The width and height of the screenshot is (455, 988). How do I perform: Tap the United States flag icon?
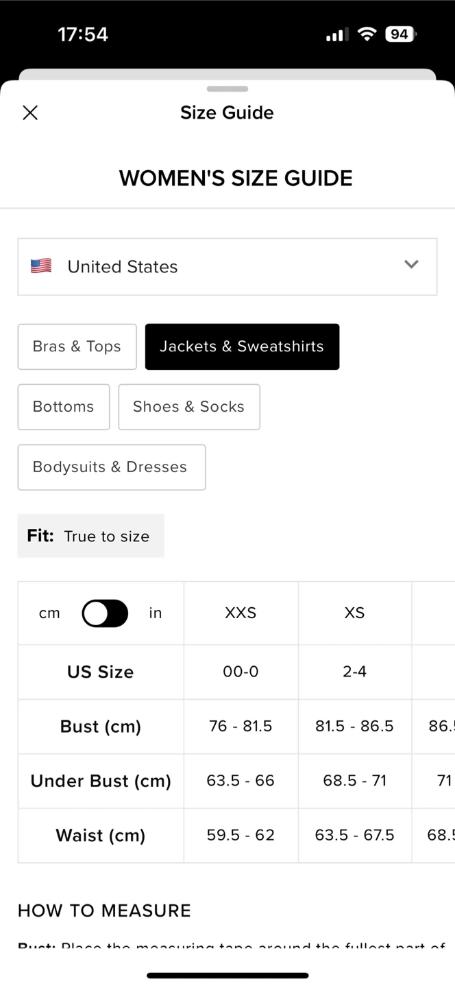coord(41,266)
